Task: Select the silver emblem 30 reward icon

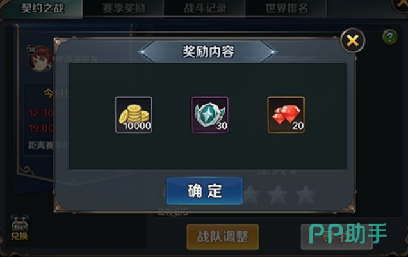Action: click(209, 114)
